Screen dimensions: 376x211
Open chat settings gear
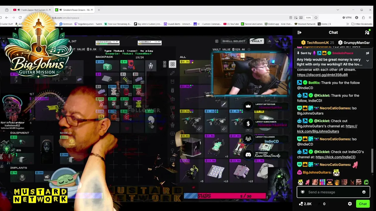[350, 204]
